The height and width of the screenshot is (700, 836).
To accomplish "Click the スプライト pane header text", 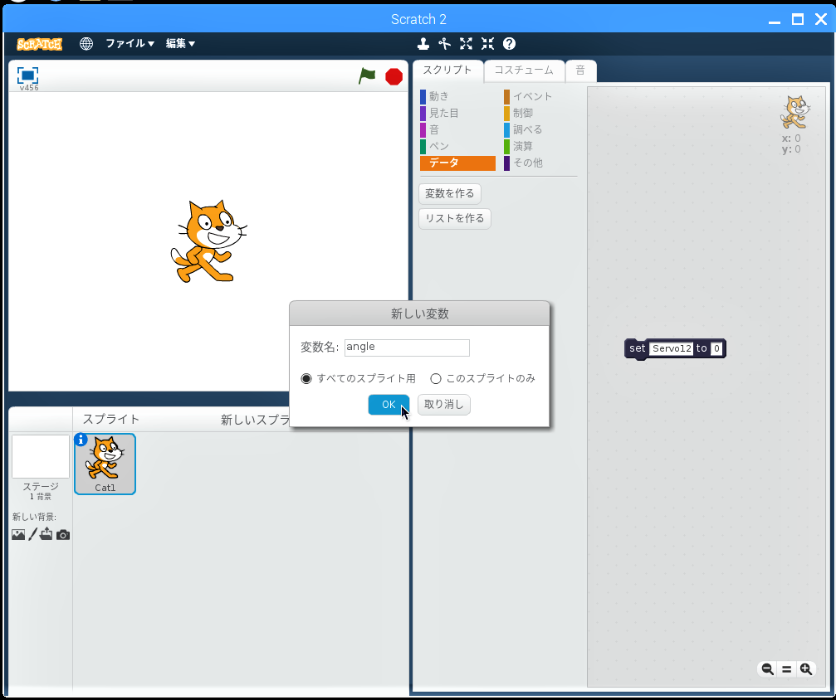I will (x=111, y=420).
